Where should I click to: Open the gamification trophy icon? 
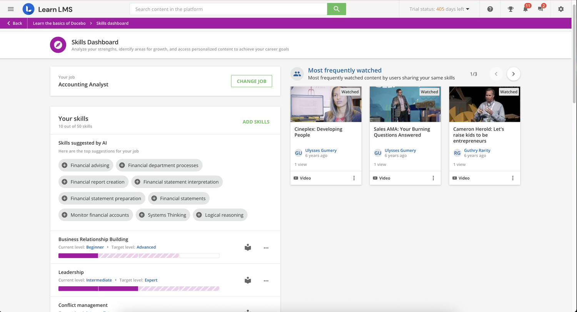[x=510, y=9]
